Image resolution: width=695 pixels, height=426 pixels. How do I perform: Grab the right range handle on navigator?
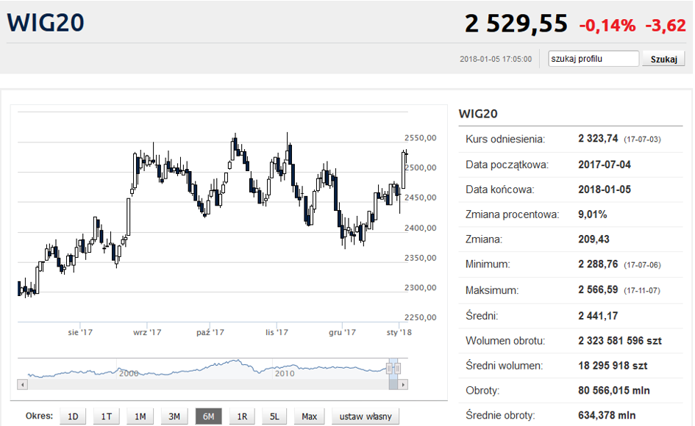click(398, 367)
